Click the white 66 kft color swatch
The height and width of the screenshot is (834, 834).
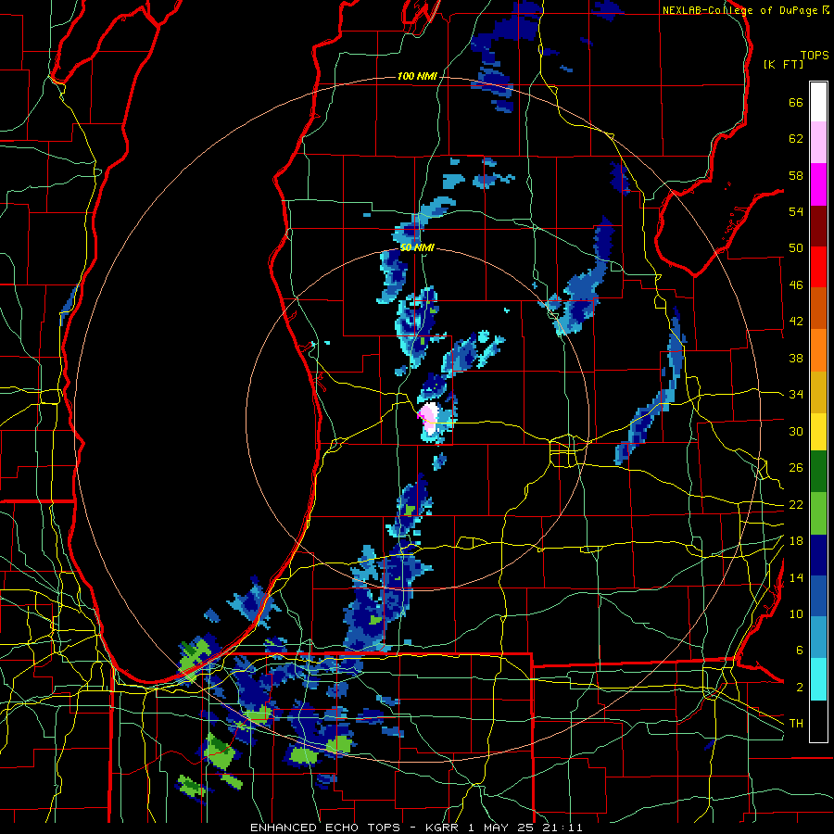click(818, 102)
